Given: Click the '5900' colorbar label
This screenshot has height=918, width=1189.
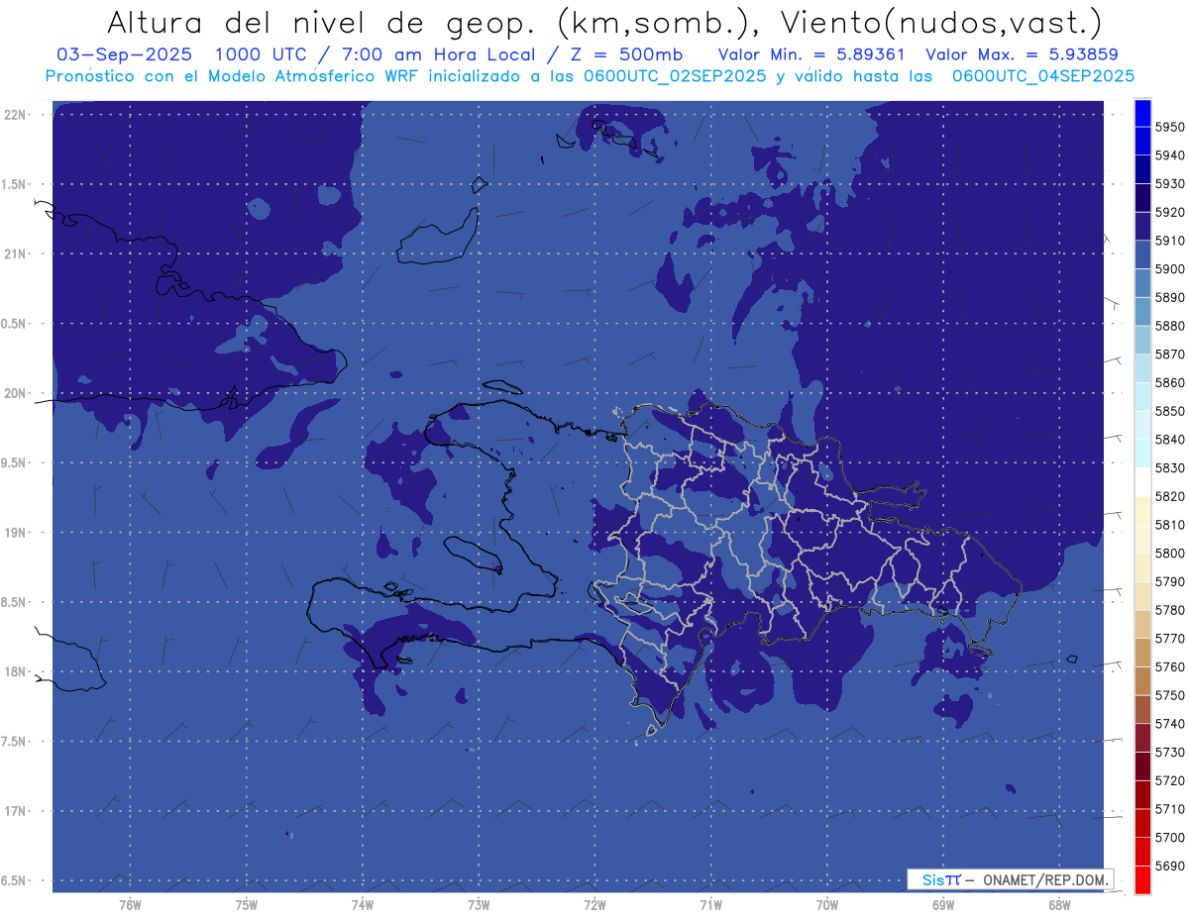Looking at the screenshot, I should coord(1169,269).
